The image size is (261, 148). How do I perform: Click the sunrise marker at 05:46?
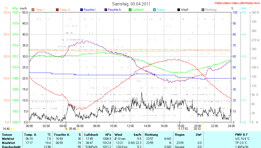pyautogui.click(x=73, y=129)
